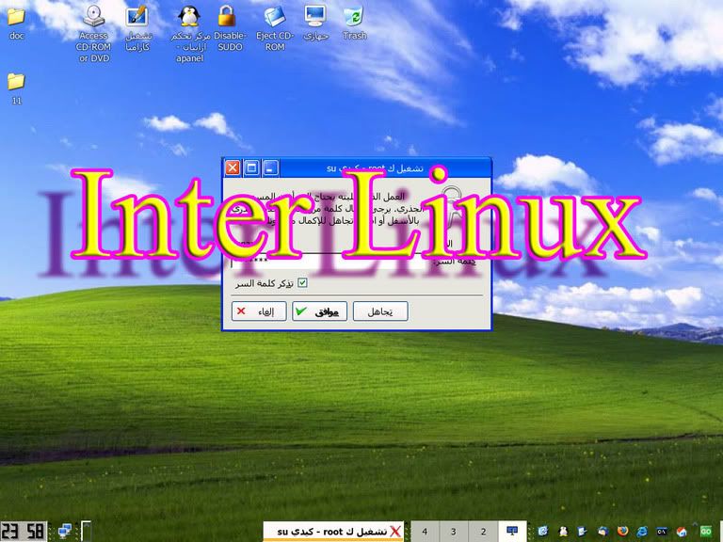723x542 pixels.
Task: Switch to virtual desktop 4
Action: click(425, 532)
